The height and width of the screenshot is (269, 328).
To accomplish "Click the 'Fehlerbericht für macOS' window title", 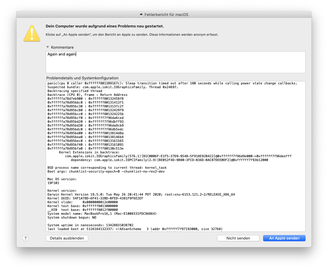I will [x=166, y=14].
